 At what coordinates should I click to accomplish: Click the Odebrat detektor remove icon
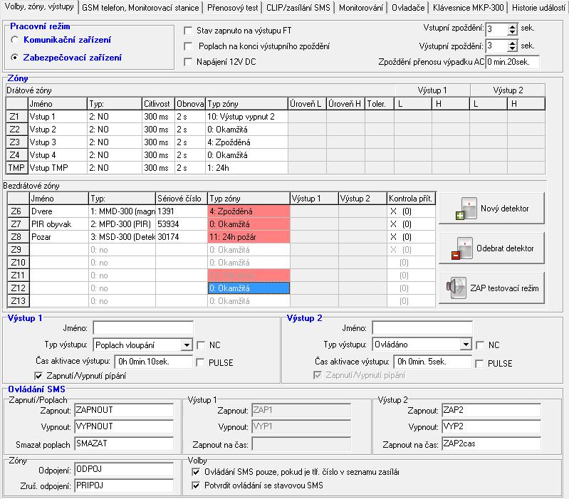point(462,248)
